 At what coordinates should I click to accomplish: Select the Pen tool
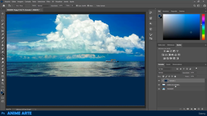[x=3, y=66]
